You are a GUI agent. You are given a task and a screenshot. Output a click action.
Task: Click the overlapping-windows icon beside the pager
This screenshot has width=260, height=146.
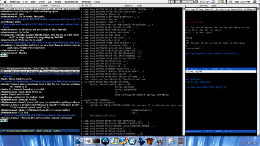[x=196, y=2]
